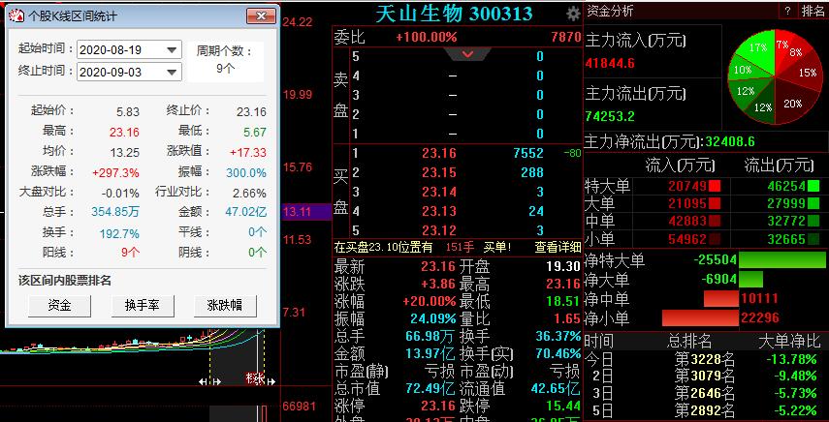Click the 跌停 value 15.44
The image size is (829, 422).
point(563,407)
